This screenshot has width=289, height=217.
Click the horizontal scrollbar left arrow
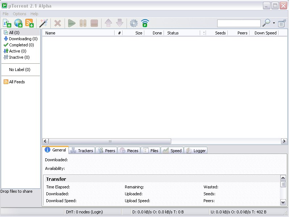(x=46, y=141)
